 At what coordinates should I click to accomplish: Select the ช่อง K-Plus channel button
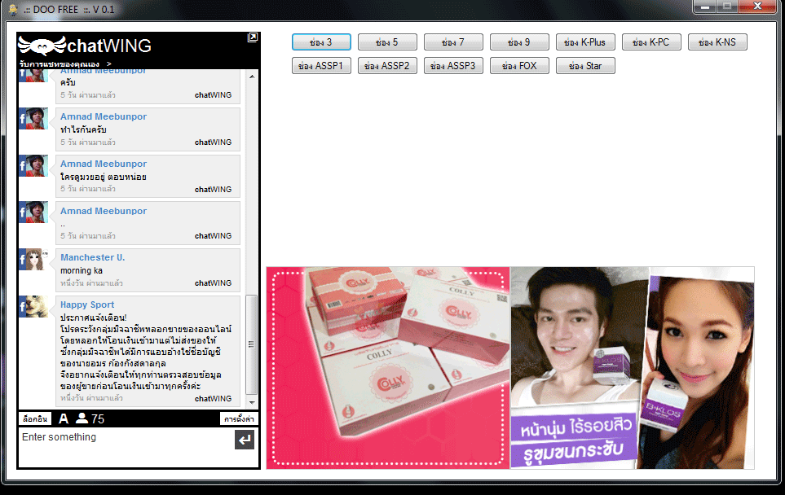[586, 42]
